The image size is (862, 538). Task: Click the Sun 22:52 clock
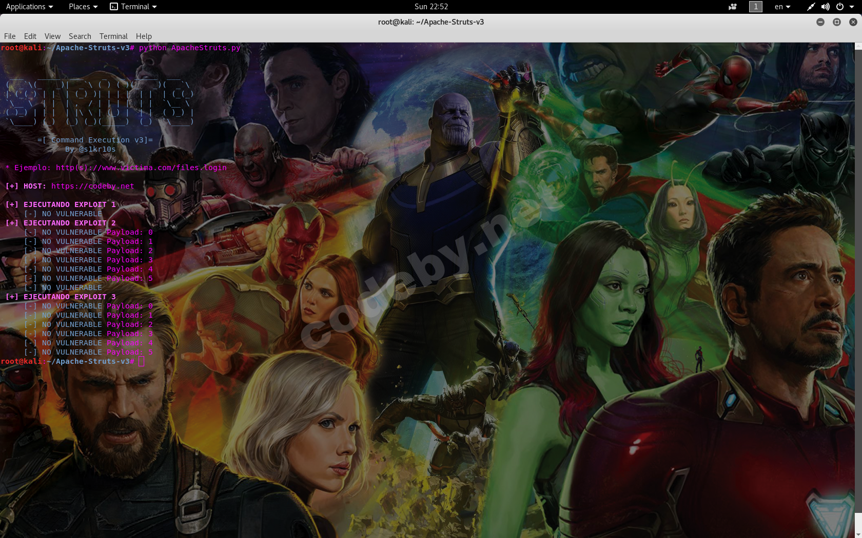pos(431,7)
